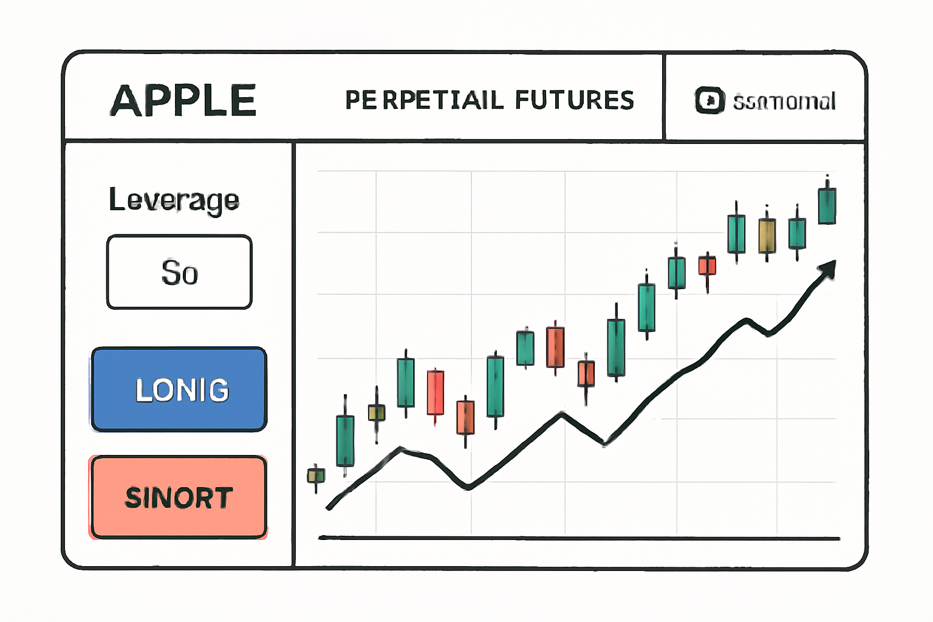933x622 pixels.
Task: Click the small red candle left of the yellow one
Action: coord(707,266)
